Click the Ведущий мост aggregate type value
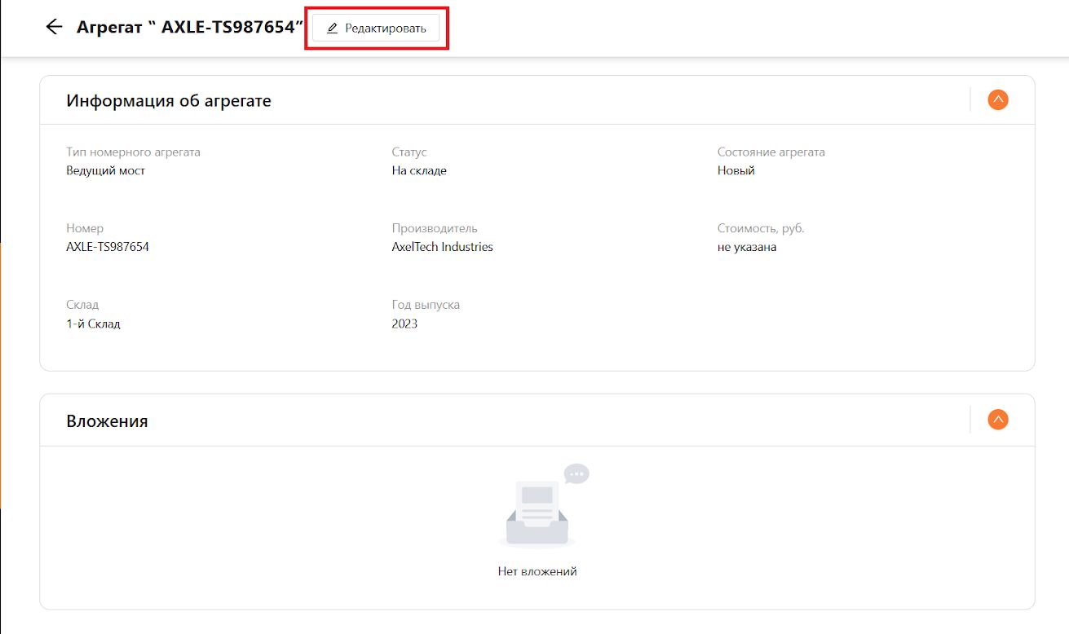1069x634 pixels. click(x=106, y=170)
